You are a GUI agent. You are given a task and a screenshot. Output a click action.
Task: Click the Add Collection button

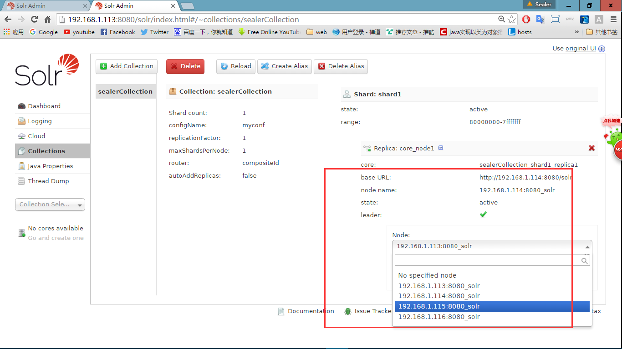coord(127,66)
